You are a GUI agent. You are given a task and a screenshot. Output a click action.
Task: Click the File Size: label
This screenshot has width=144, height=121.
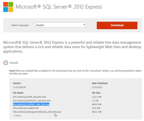point(96,93)
